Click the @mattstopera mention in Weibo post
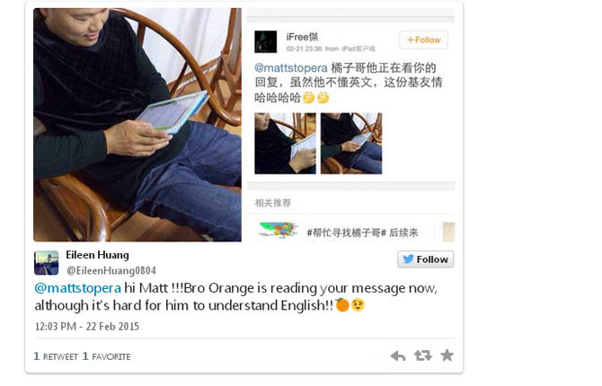 [x=291, y=68]
